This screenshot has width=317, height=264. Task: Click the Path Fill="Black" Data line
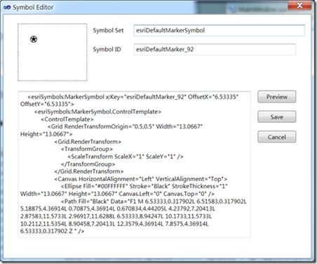154,202
